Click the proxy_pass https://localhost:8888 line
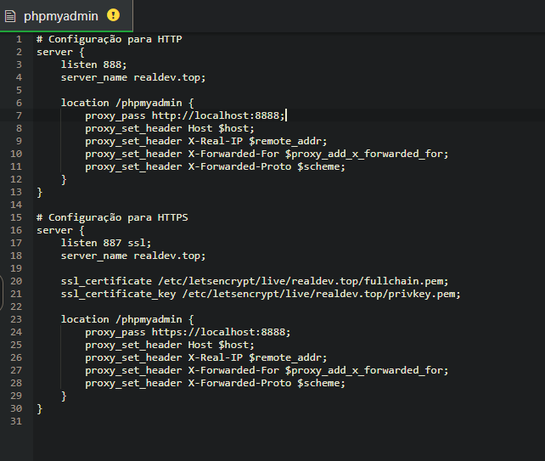The height and width of the screenshot is (461, 545). 187,332
